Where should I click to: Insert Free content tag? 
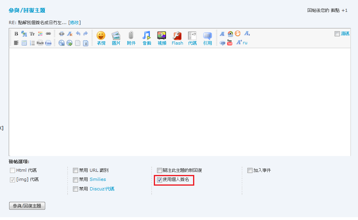click(x=48, y=43)
